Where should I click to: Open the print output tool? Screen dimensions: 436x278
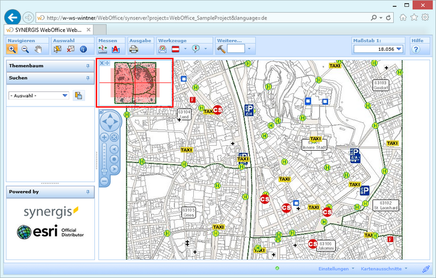[134, 49]
